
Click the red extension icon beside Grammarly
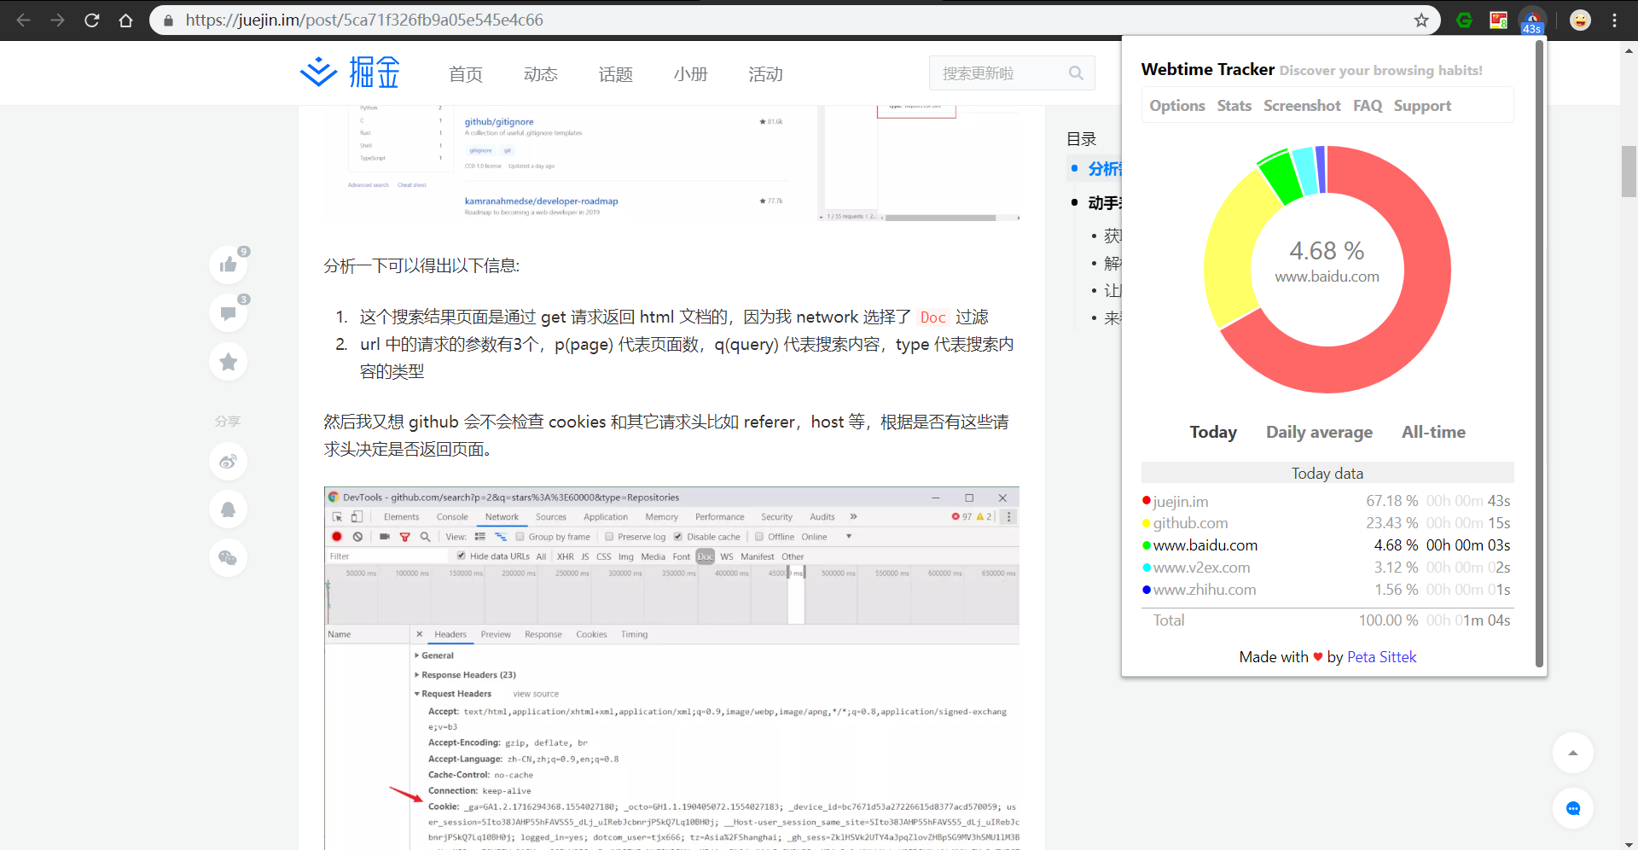tap(1498, 20)
